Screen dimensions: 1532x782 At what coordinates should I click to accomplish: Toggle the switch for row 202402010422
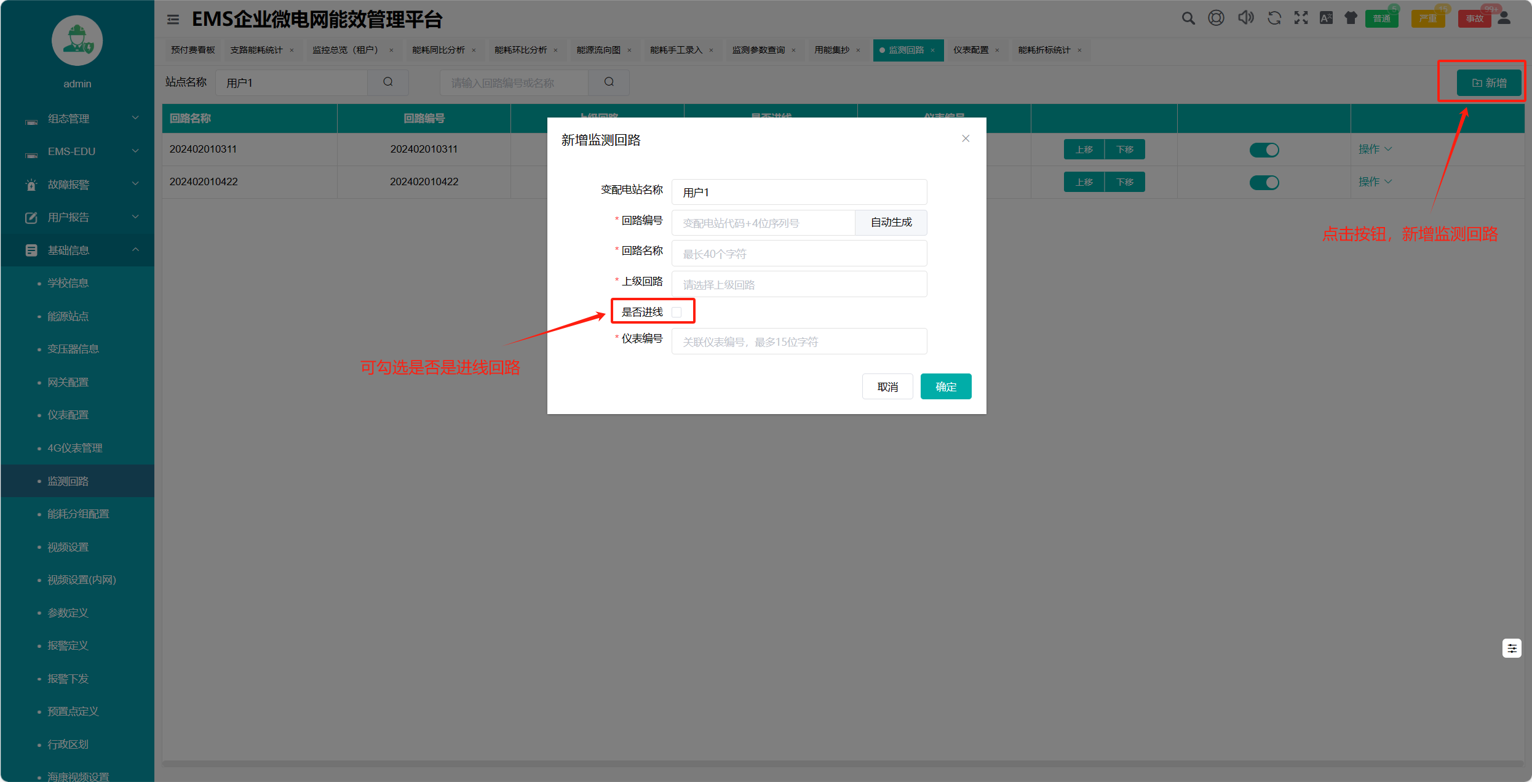[x=1264, y=182]
